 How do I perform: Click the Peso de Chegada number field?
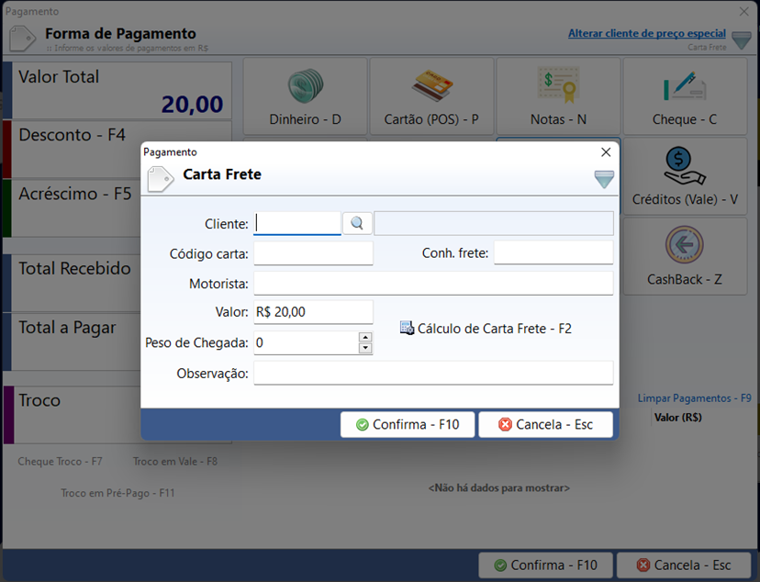(x=307, y=342)
